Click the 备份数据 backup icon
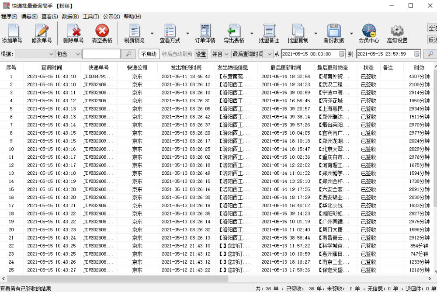The image size is (437, 292). pyautogui.click(x=334, y=34)
